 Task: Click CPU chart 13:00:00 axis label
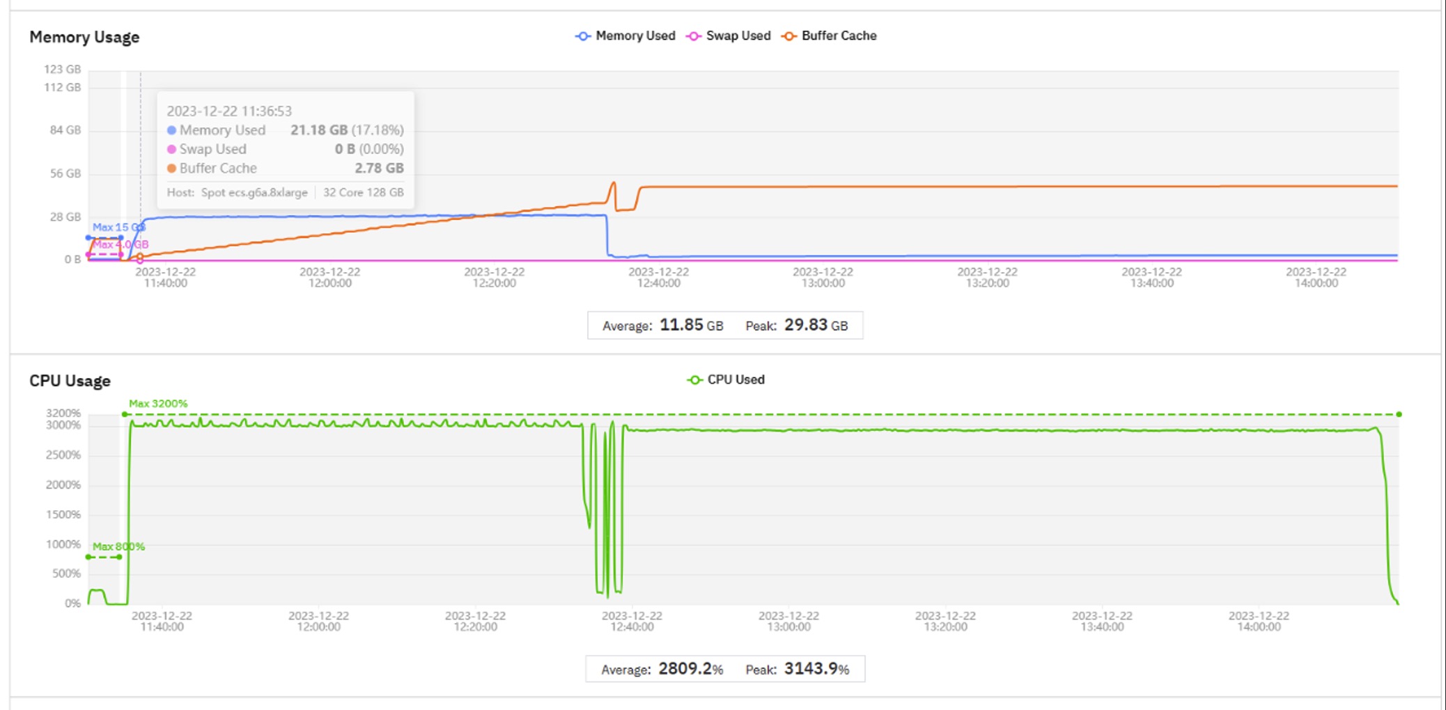click(x=788, y=621)
